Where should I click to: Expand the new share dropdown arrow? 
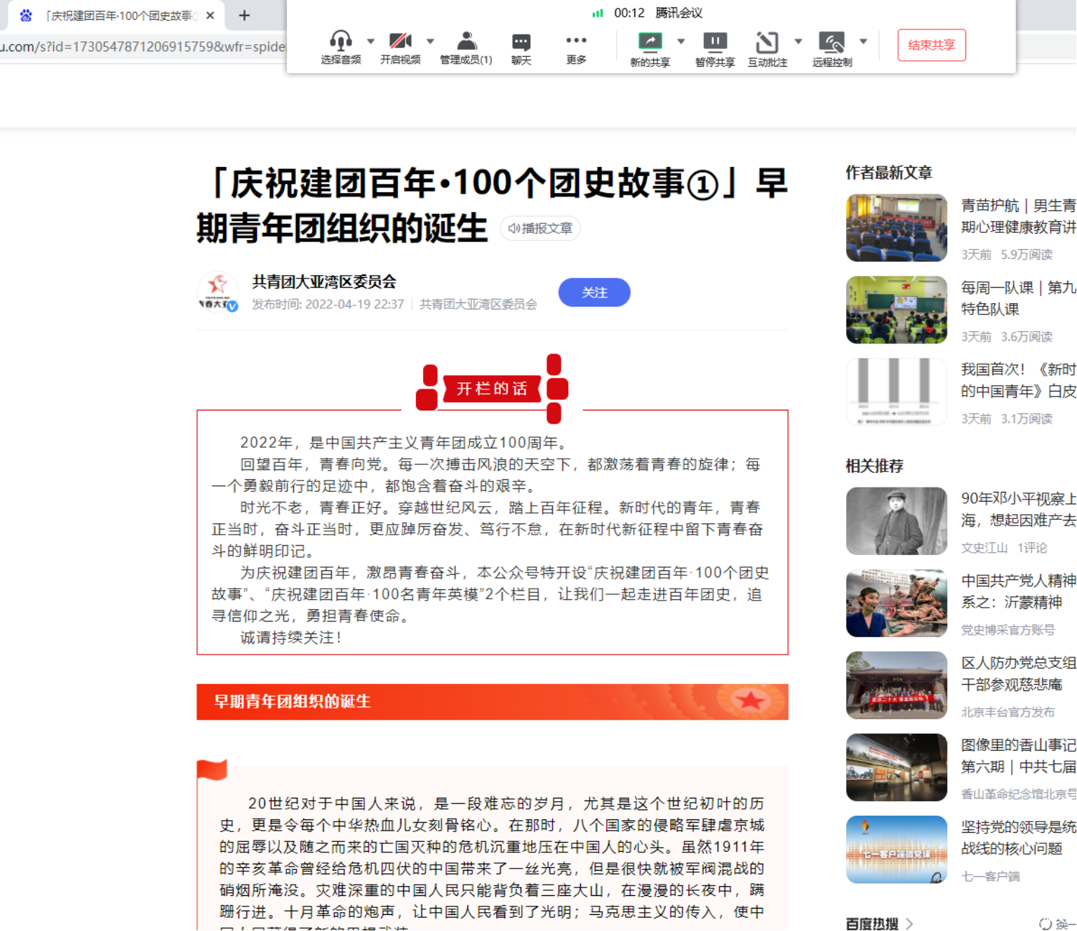681,41
